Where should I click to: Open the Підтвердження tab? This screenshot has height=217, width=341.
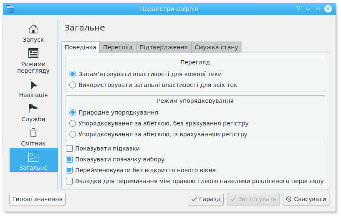point(163,47)
